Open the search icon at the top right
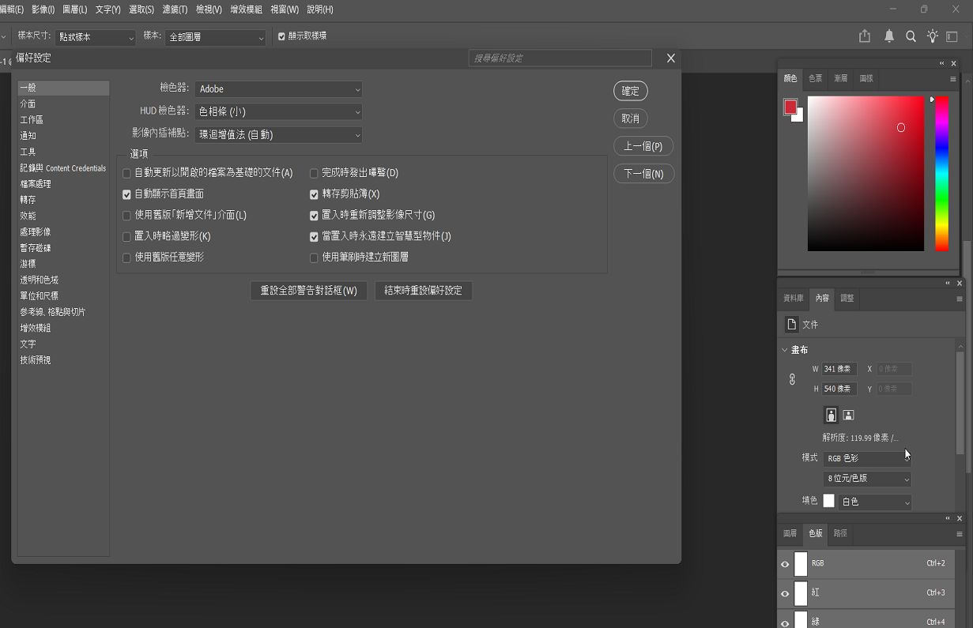 [x=911, y=36]
